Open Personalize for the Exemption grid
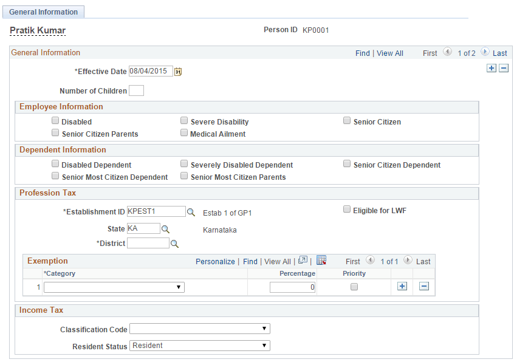The width and height of the screenshot is (531, 362). tap(215, 261)
